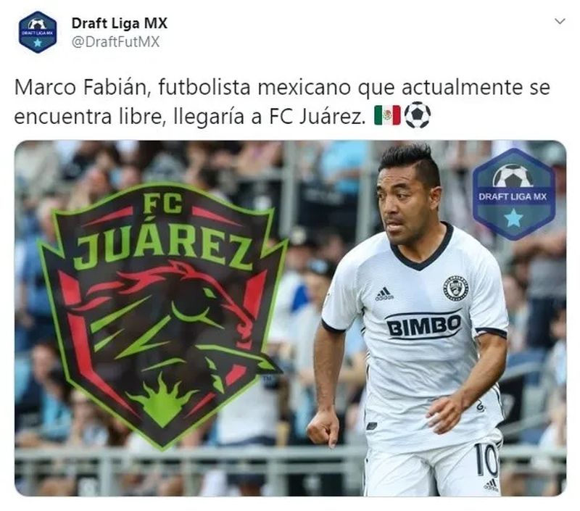Open the Draft Liga MX display name
The height and width of the screenshot is (511, 580).
tap(119, 23)
